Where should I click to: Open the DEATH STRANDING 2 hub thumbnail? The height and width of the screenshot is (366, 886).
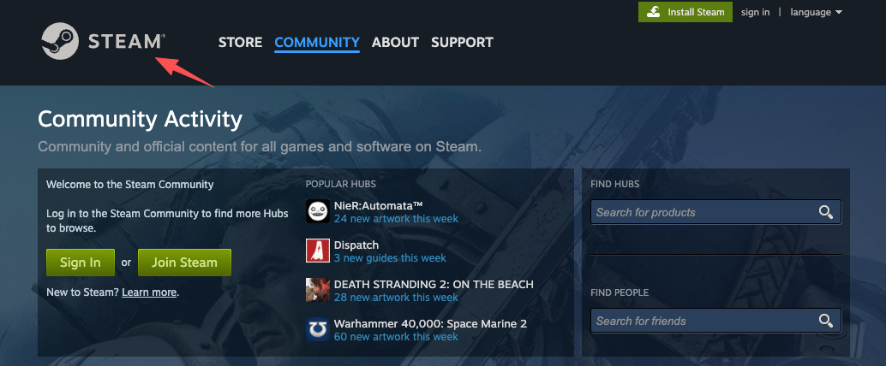point(318,290)
